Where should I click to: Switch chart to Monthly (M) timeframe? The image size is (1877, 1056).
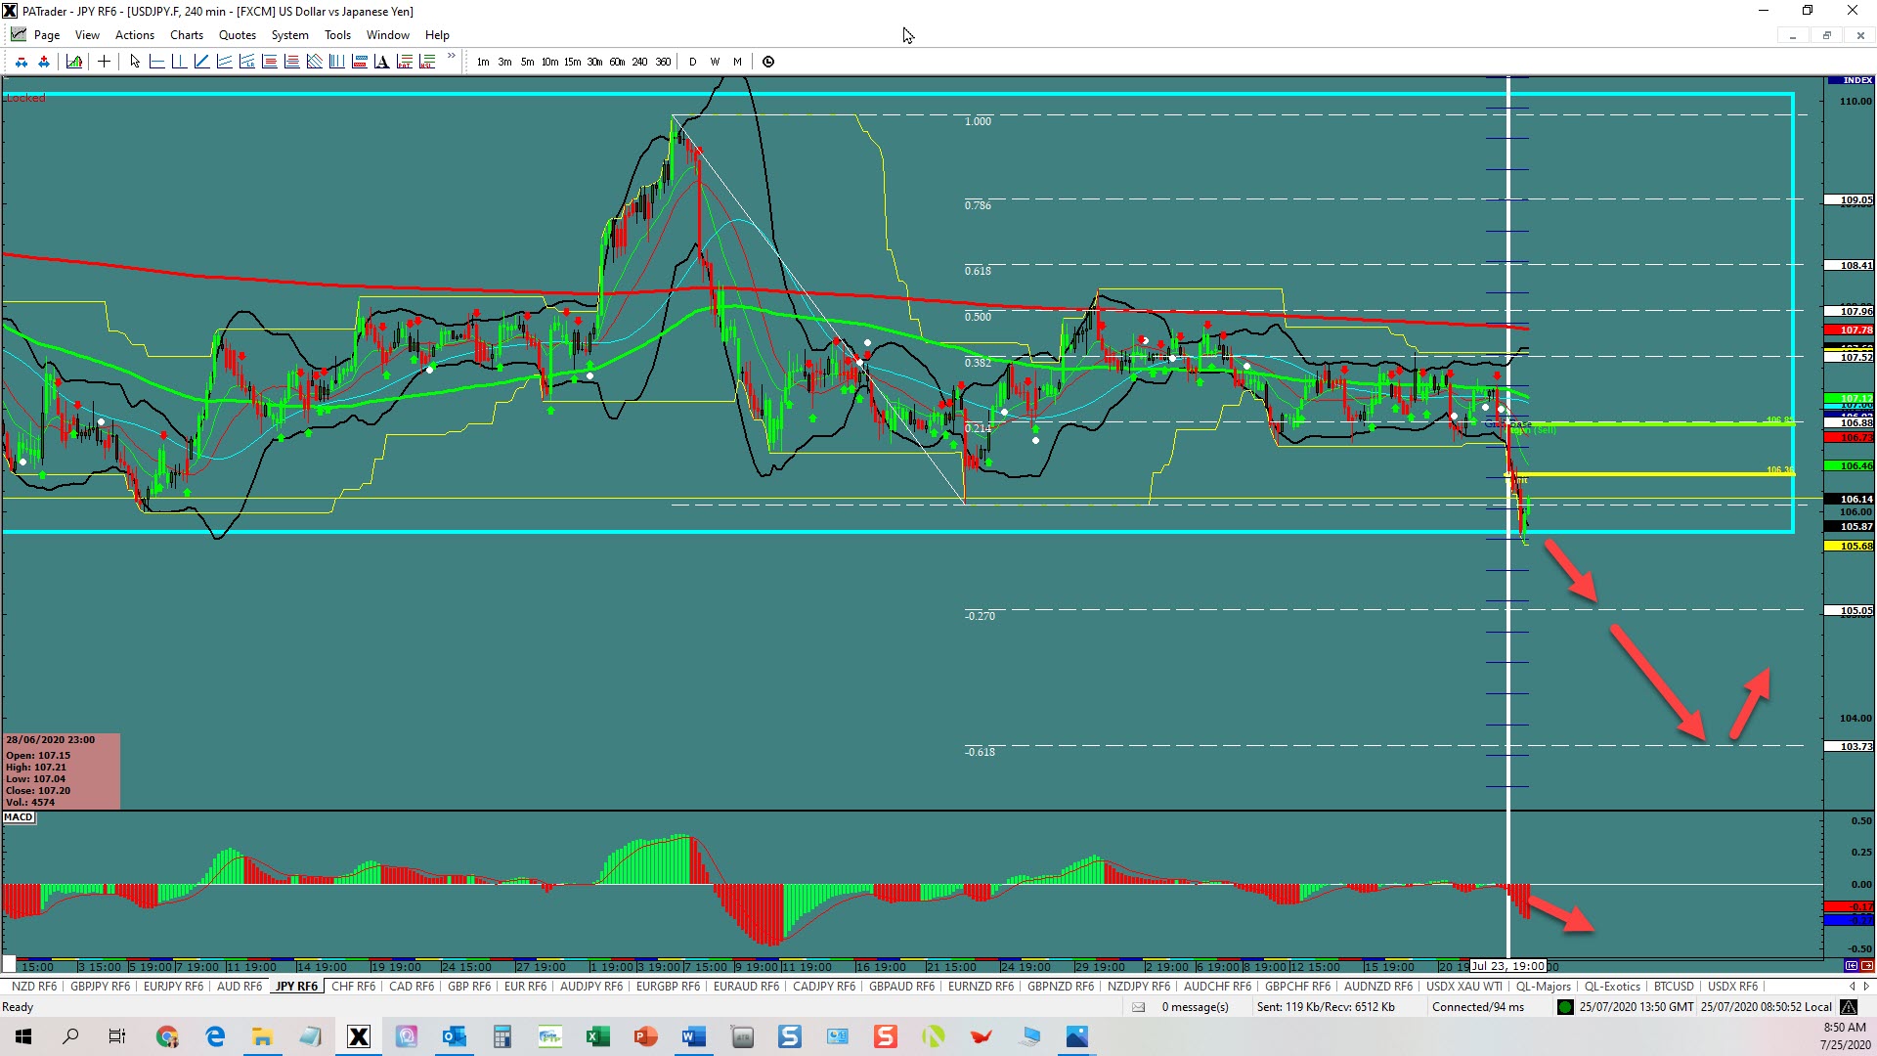[x=737, y=62]
